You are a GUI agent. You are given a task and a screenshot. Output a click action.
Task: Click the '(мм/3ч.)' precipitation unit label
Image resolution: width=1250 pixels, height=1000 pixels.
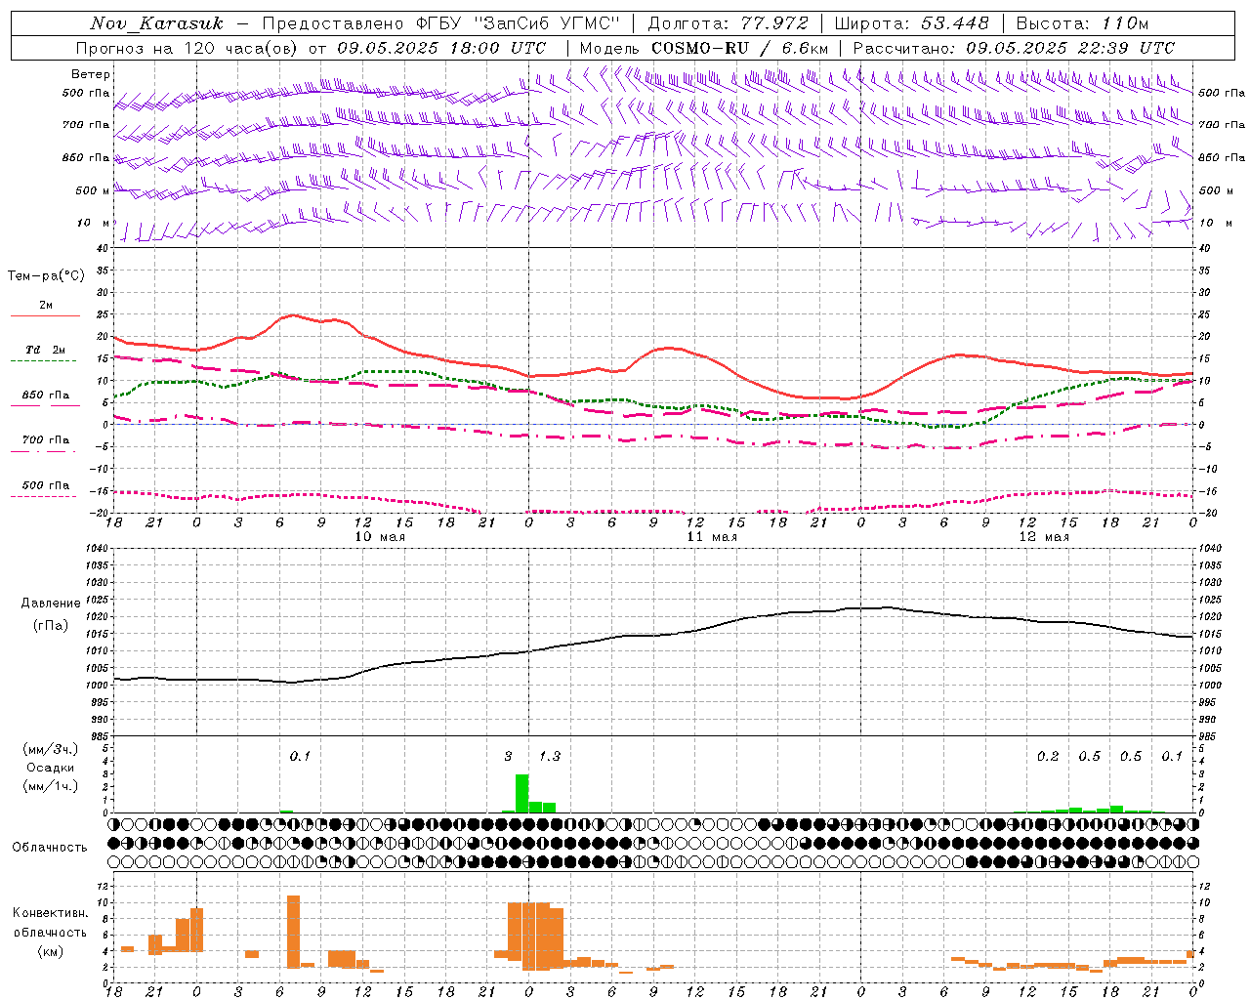point(51,749)
